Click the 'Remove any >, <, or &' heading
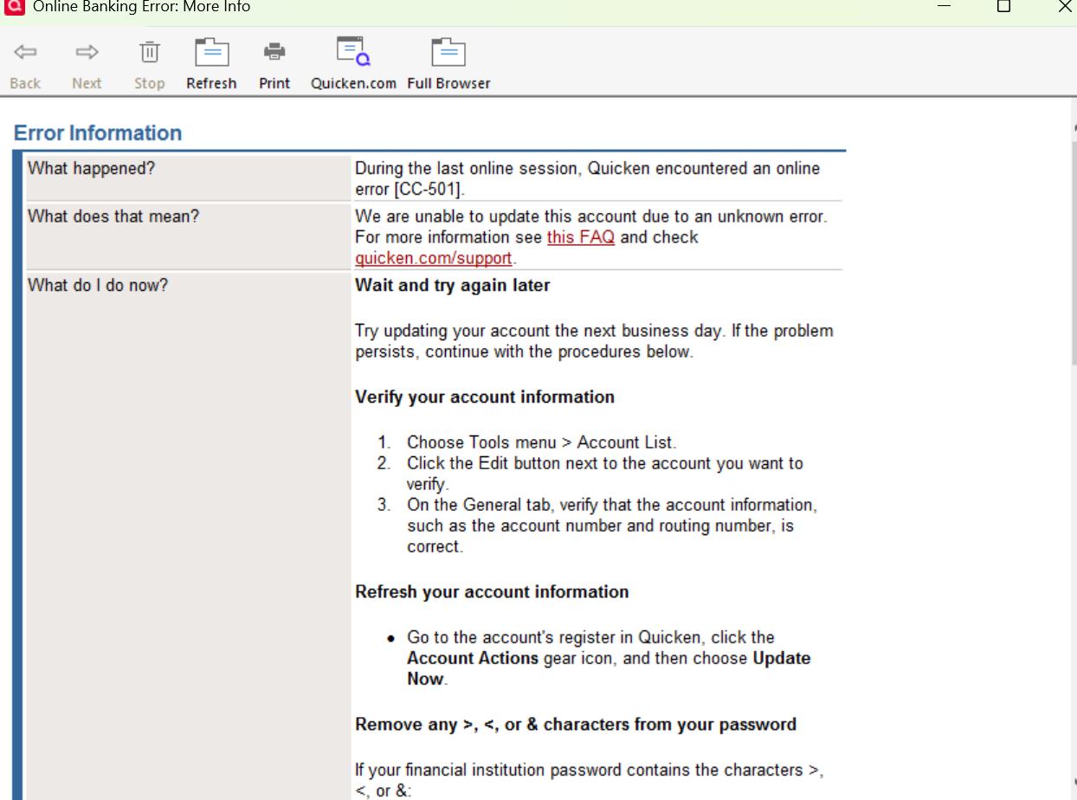The height and width of the screenshot is (800, 1077). 576,724
